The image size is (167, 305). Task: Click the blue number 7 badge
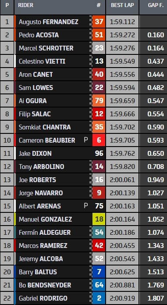[99, 272]
